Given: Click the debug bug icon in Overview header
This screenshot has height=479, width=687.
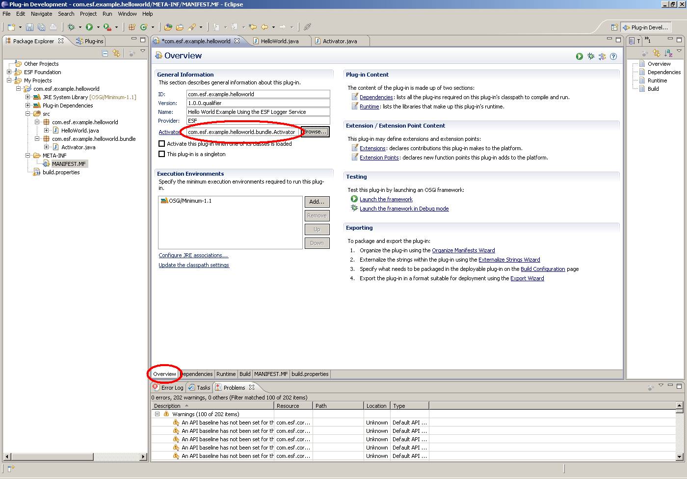Looking at the screenshot, I should pyautogui.click(x=591, y=56).
